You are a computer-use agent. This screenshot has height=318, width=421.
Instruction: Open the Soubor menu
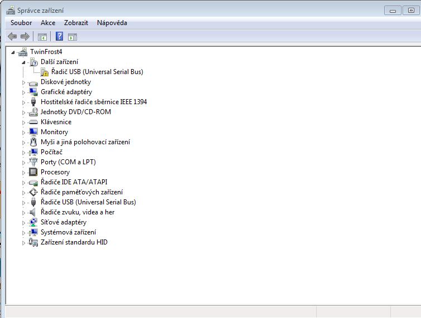click(x=21, y=23)
